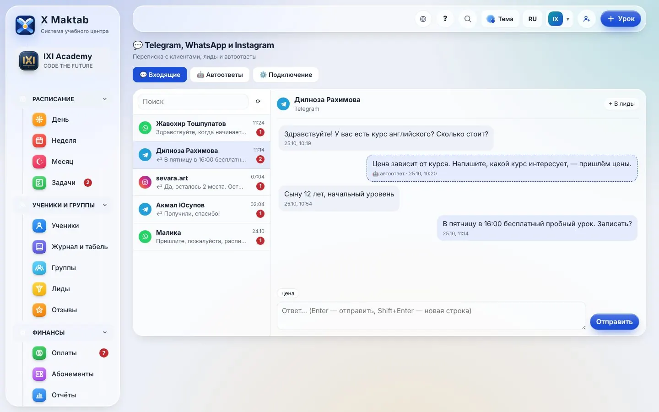Open the Акмал Юсупов chat
The width and height of the screenshot is (659, 412).
click(x=201, y=210)
